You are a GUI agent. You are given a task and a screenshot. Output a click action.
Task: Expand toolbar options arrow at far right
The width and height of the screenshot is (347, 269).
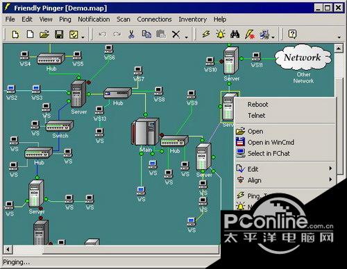tap(339, 37)
